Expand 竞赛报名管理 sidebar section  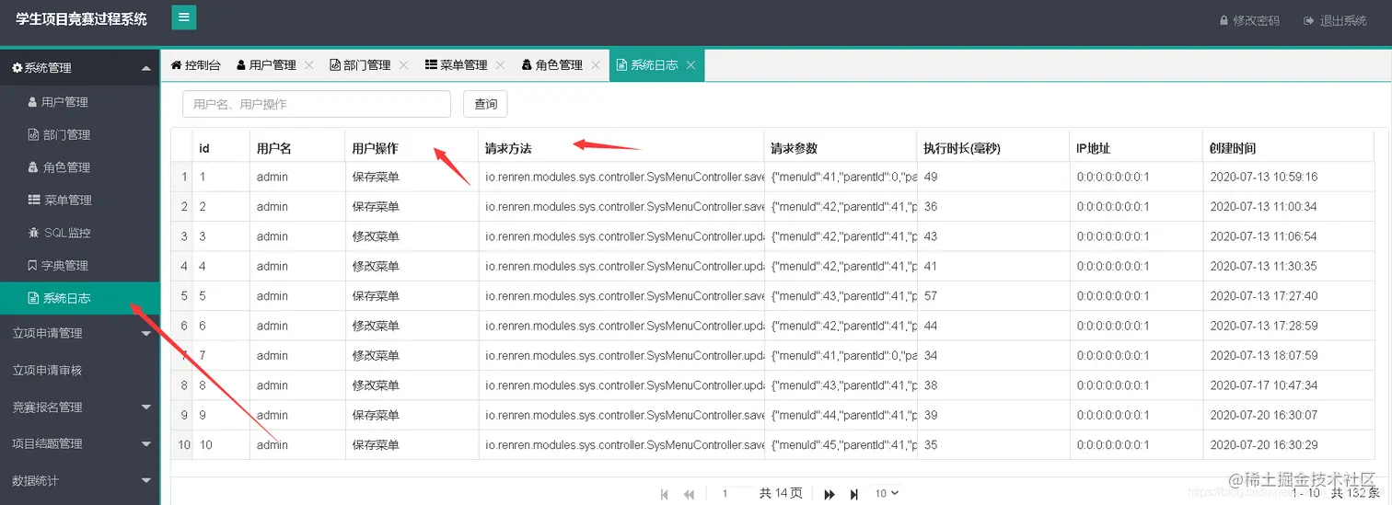(80, 407)
